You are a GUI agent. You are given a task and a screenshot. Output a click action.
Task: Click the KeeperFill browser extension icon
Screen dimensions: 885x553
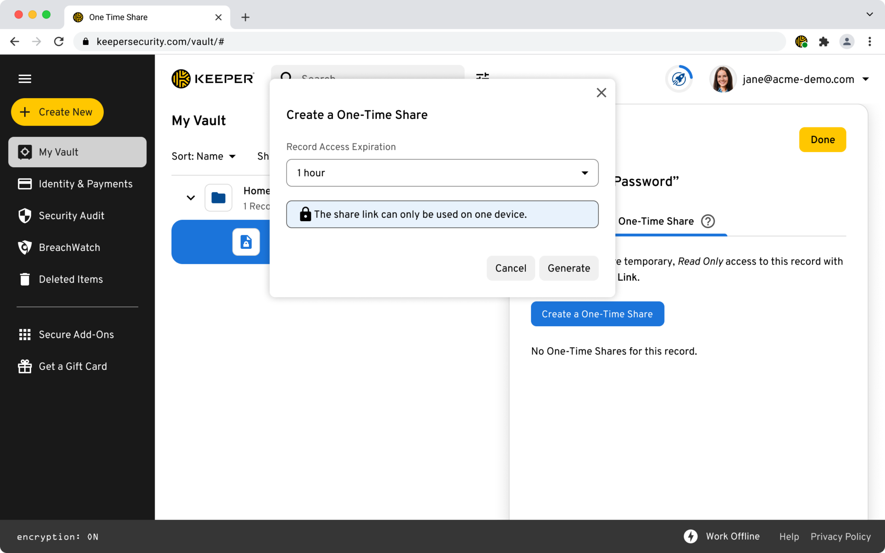[802, 41]
